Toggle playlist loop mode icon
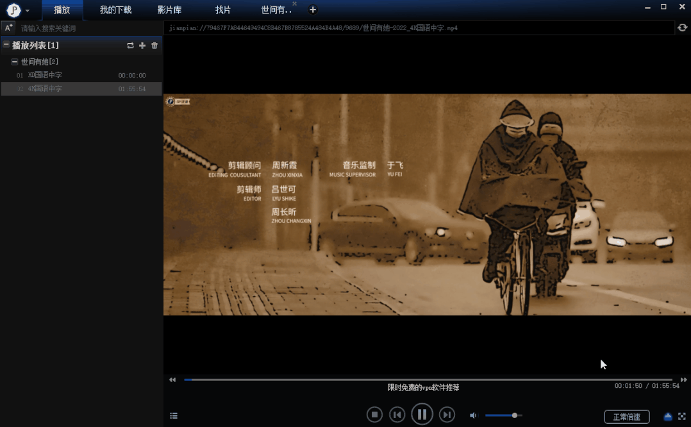Screen dimensions: 691x427 coord(130,46)
